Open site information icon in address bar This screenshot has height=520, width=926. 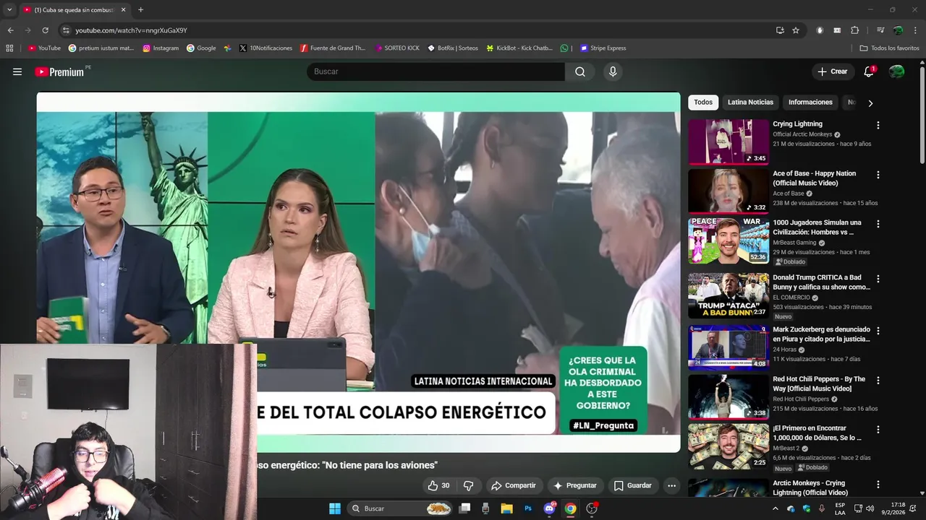click(x=66, y=30)
